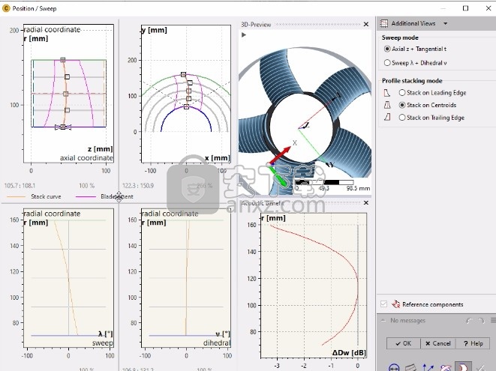Click the Stack curve legend entry
This screenshot has width=496, height=371.
tap(34, 196)
